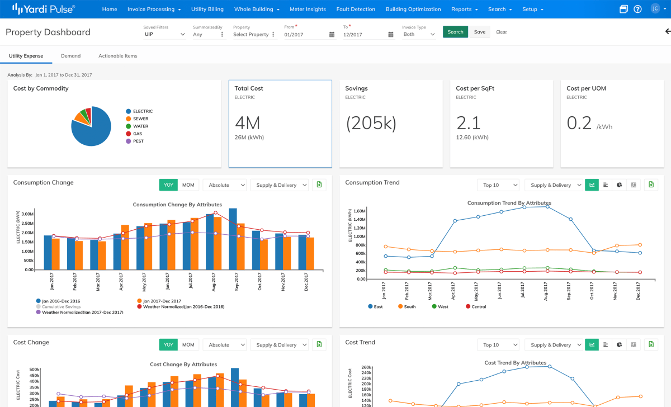This screenshot has width=671, height=407.
Task: Open Top 10 dropdown in Consumption Trend
Action: (498, 185)
